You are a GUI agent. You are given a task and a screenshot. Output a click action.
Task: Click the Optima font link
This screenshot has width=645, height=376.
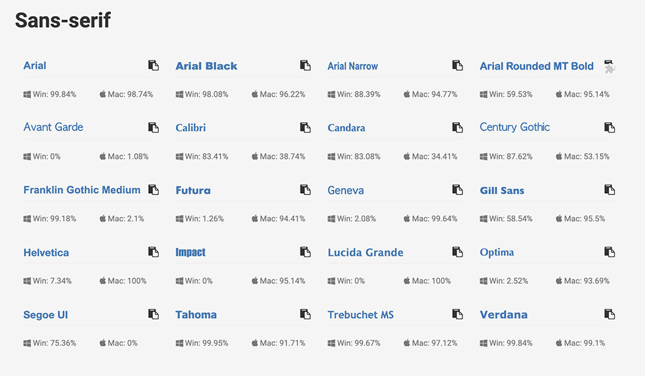point(497,252)
